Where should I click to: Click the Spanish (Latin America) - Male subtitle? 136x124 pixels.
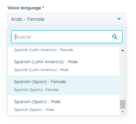click(41, 70)
